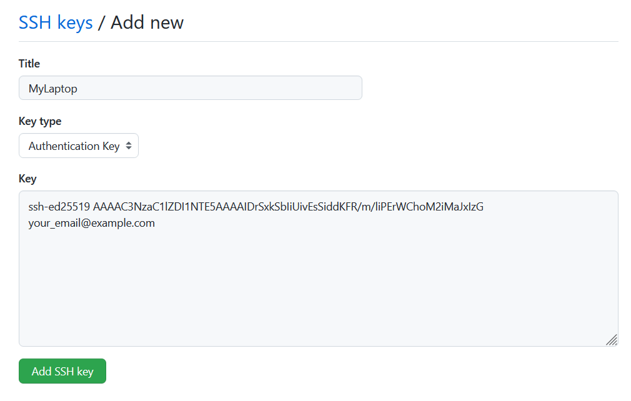The height and width of the screenshot is (401, 631).
Task: Focus the Title input field
Action: pos(191,88)
